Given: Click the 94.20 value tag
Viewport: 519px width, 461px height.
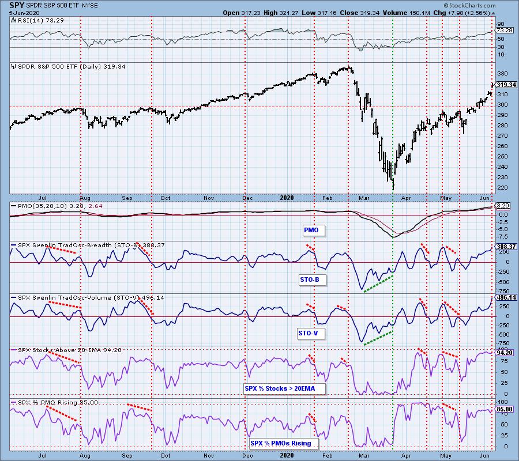Looking at the screenshot, I should coord(505,353).
